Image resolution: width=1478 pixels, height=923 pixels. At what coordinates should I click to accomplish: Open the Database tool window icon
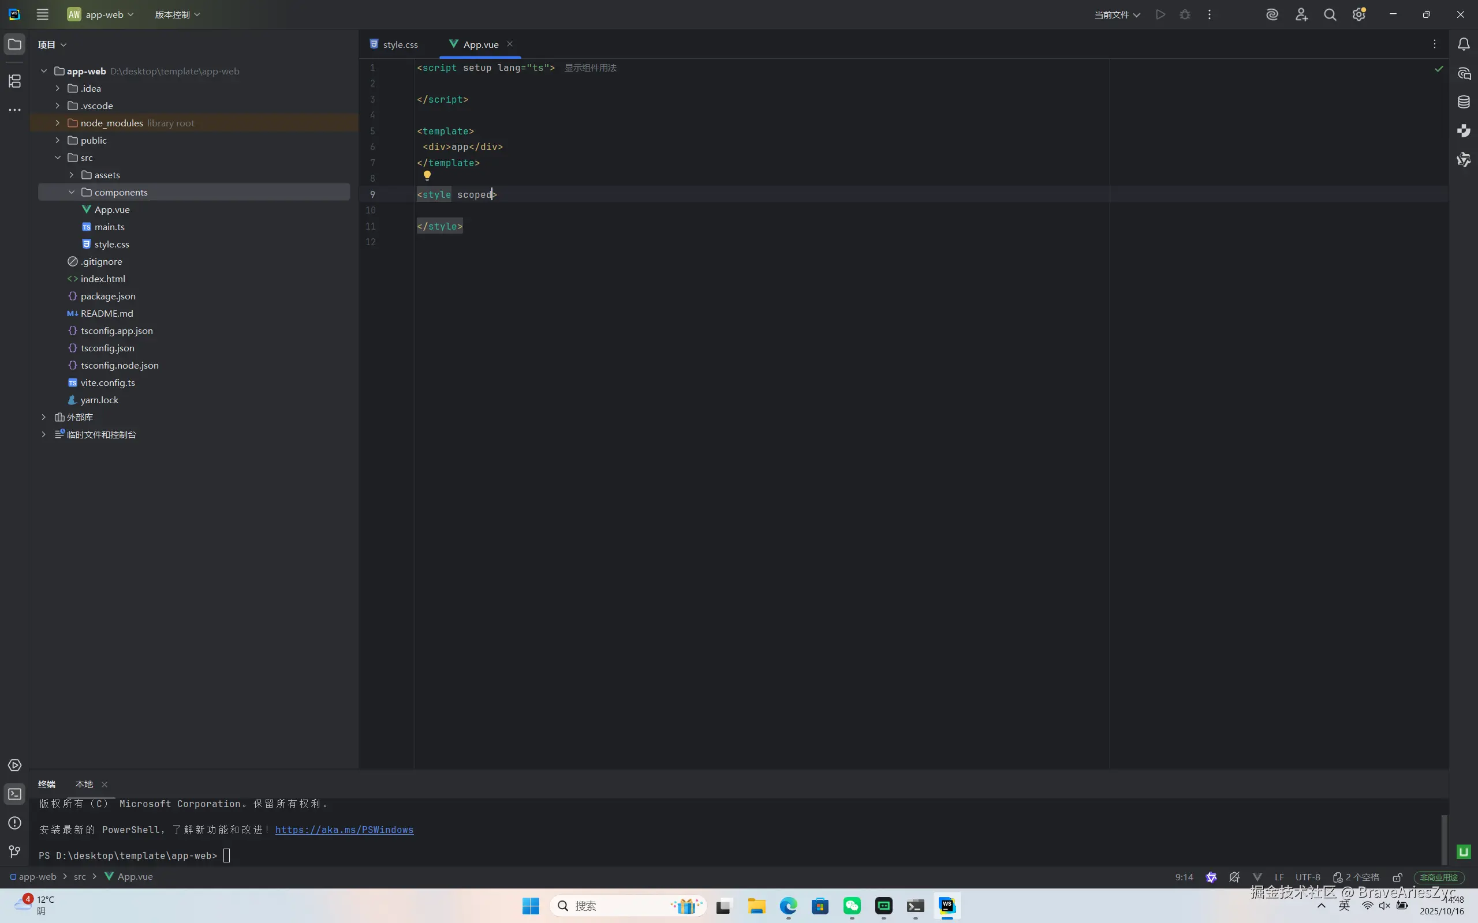click(1464, 102)
